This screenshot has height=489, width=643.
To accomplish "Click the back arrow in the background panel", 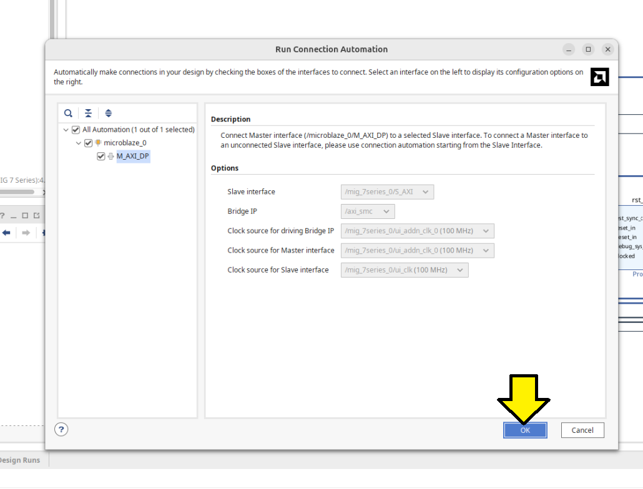I will (x=6, y=233).
